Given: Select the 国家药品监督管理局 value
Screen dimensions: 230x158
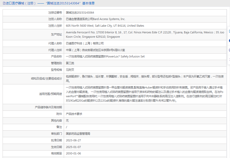Looking at the screenshot, I should 78,134.
